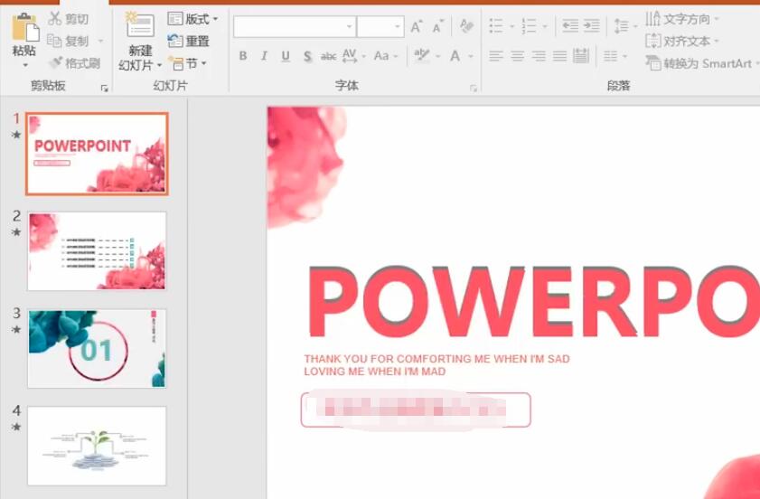Click the New Slide icon
Viewport: 760px width, 499px height.
click(140, 24)
